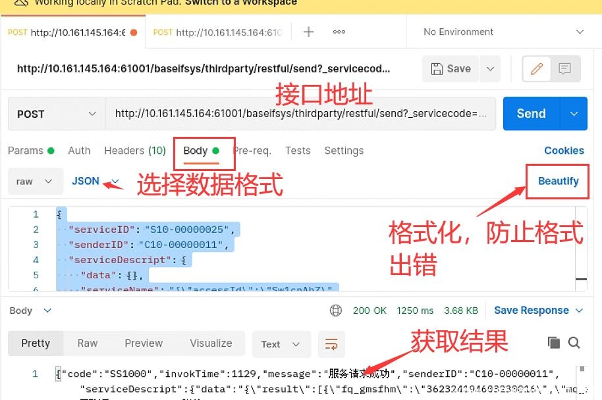Open the JSON format dropdown
This screenshot has height=400, width=602.
95,181
